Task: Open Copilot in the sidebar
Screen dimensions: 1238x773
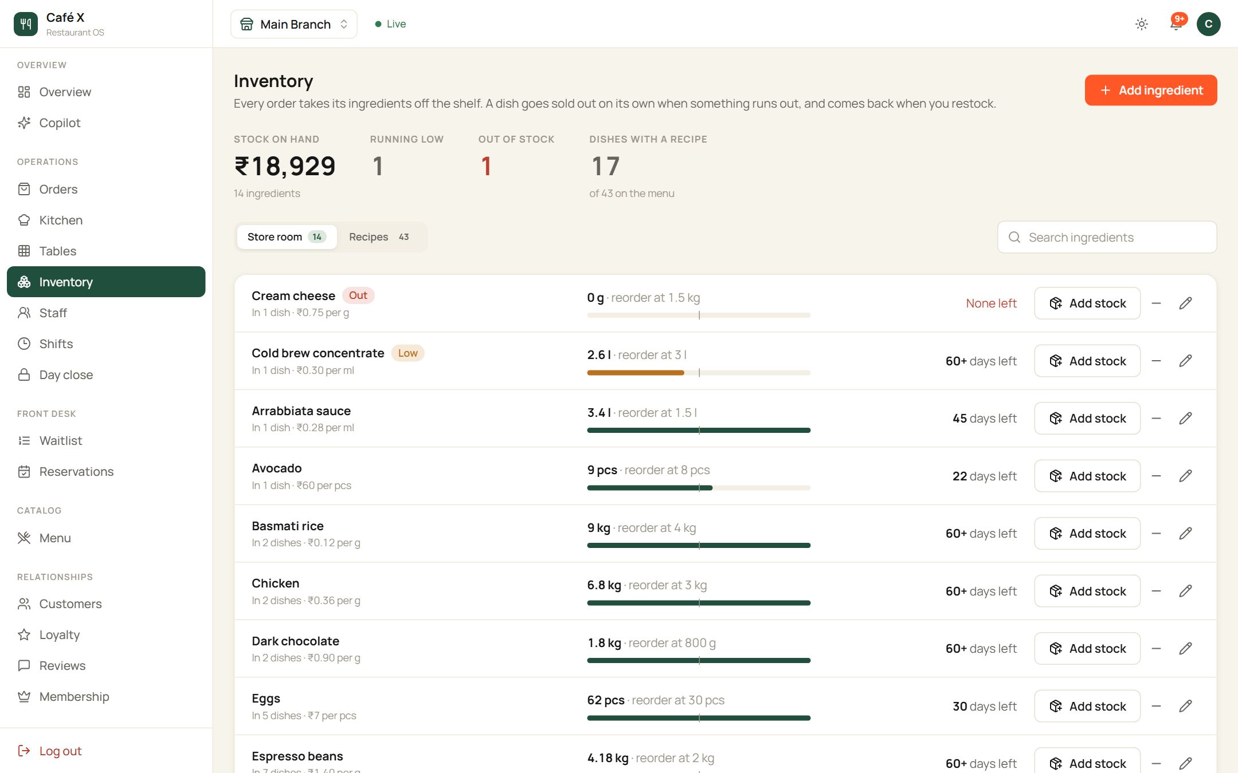Action: point(106,123)
